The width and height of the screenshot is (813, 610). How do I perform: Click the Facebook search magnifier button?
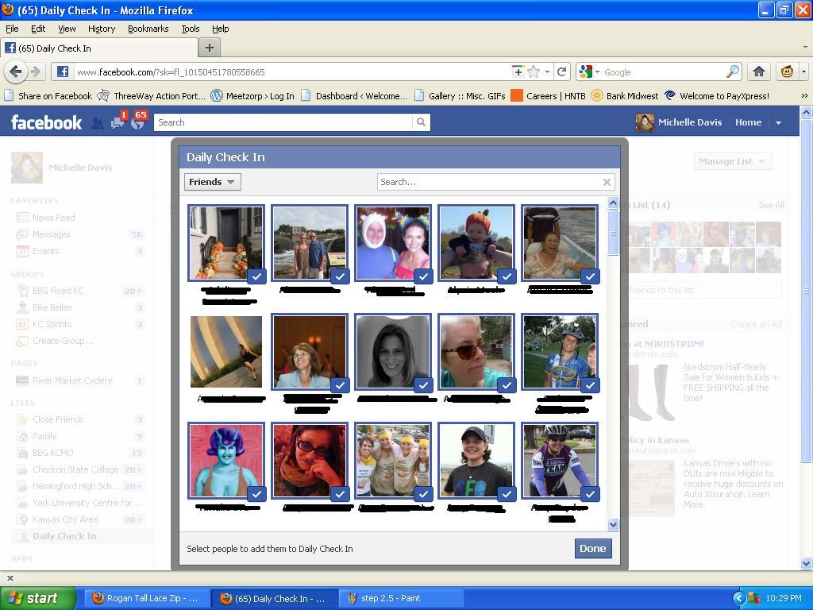[421, 122]
